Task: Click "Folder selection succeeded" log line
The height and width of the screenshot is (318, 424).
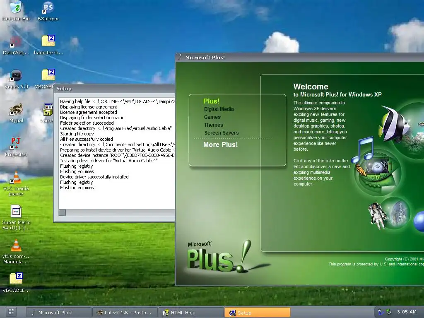Action: (x=87, y=123)
